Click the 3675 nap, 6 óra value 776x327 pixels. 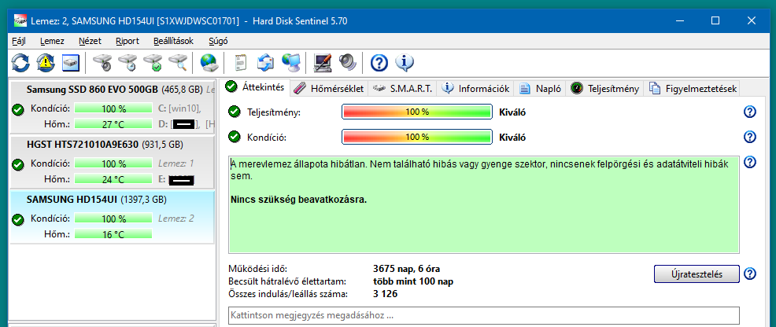[x=406, y=269]
